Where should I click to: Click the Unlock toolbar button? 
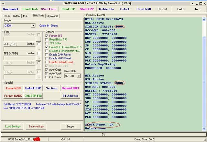[x=125, y=9]
